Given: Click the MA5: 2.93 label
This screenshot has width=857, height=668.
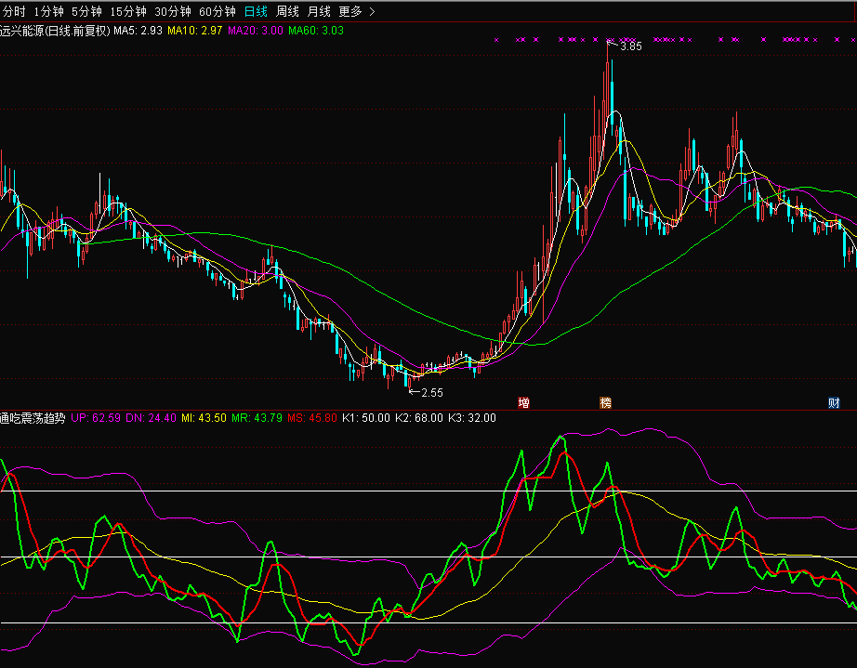Looking at the screenshot, I should tap(138, 31).
